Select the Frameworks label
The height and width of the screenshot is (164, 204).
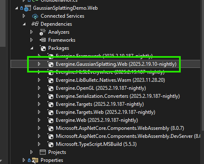pyautogui.click(x=62, y=40)
